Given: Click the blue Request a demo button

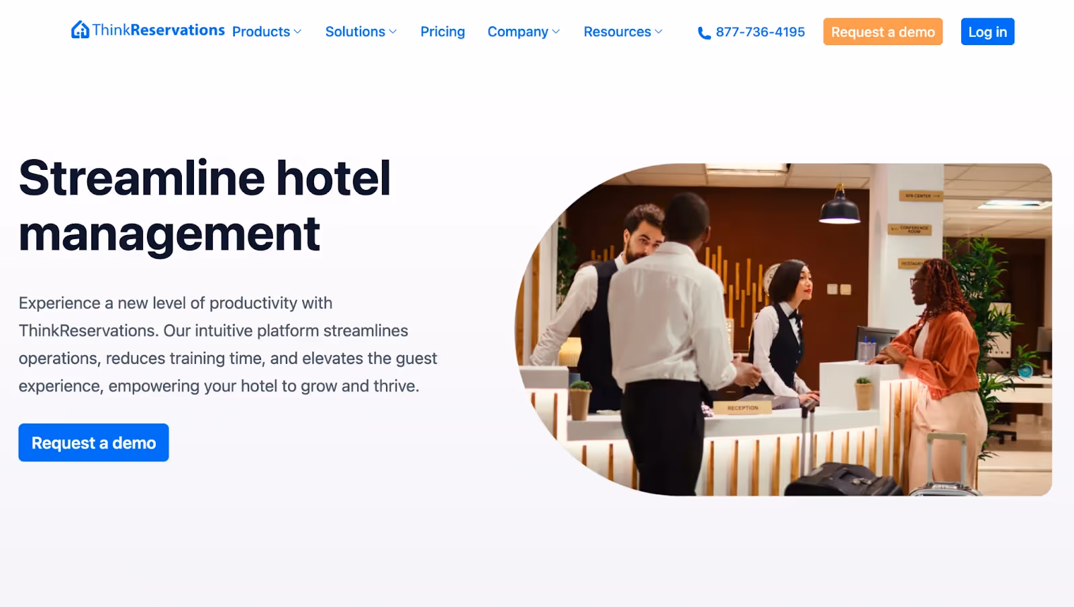Looking at the screenshot, I should coord(93,442).
